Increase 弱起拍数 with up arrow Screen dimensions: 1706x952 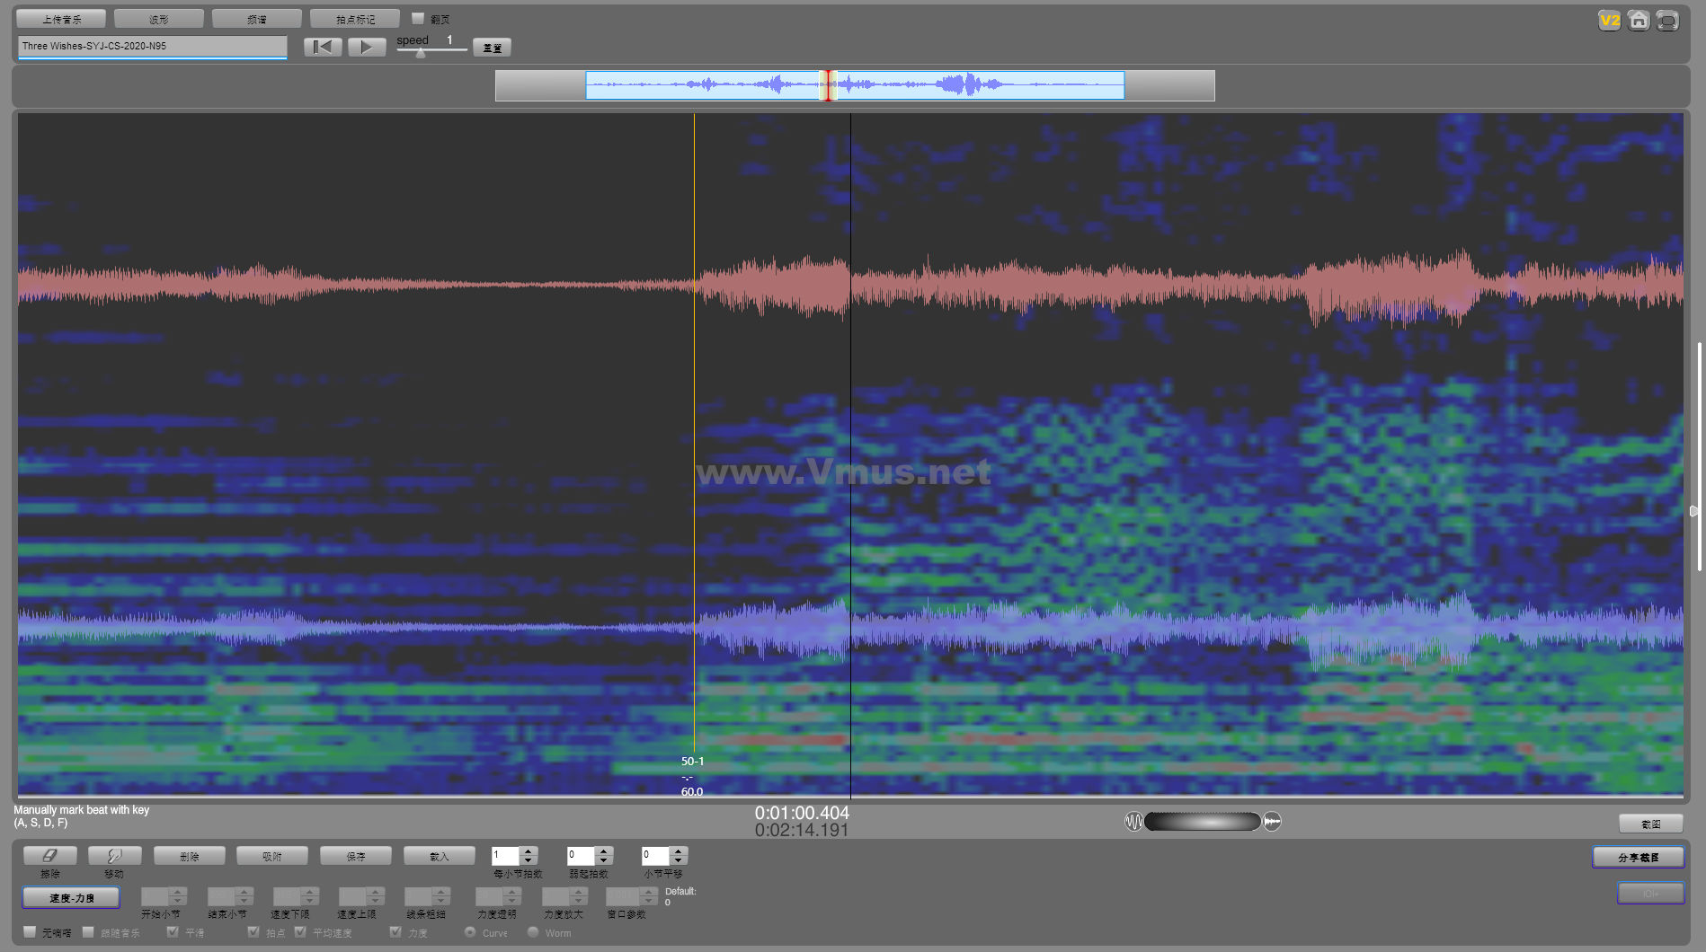coord(604,851)
